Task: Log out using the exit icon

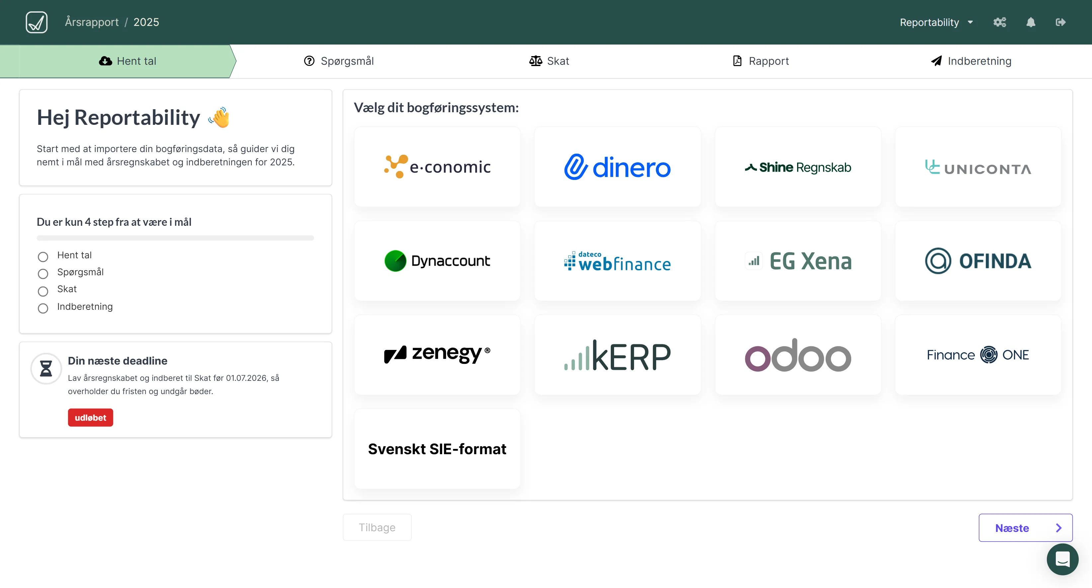Action: 1061,22
